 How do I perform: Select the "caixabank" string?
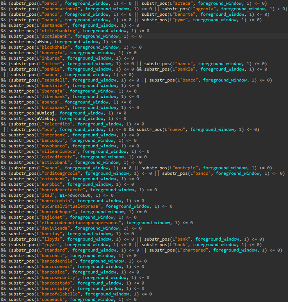click(x=53, y=179)
